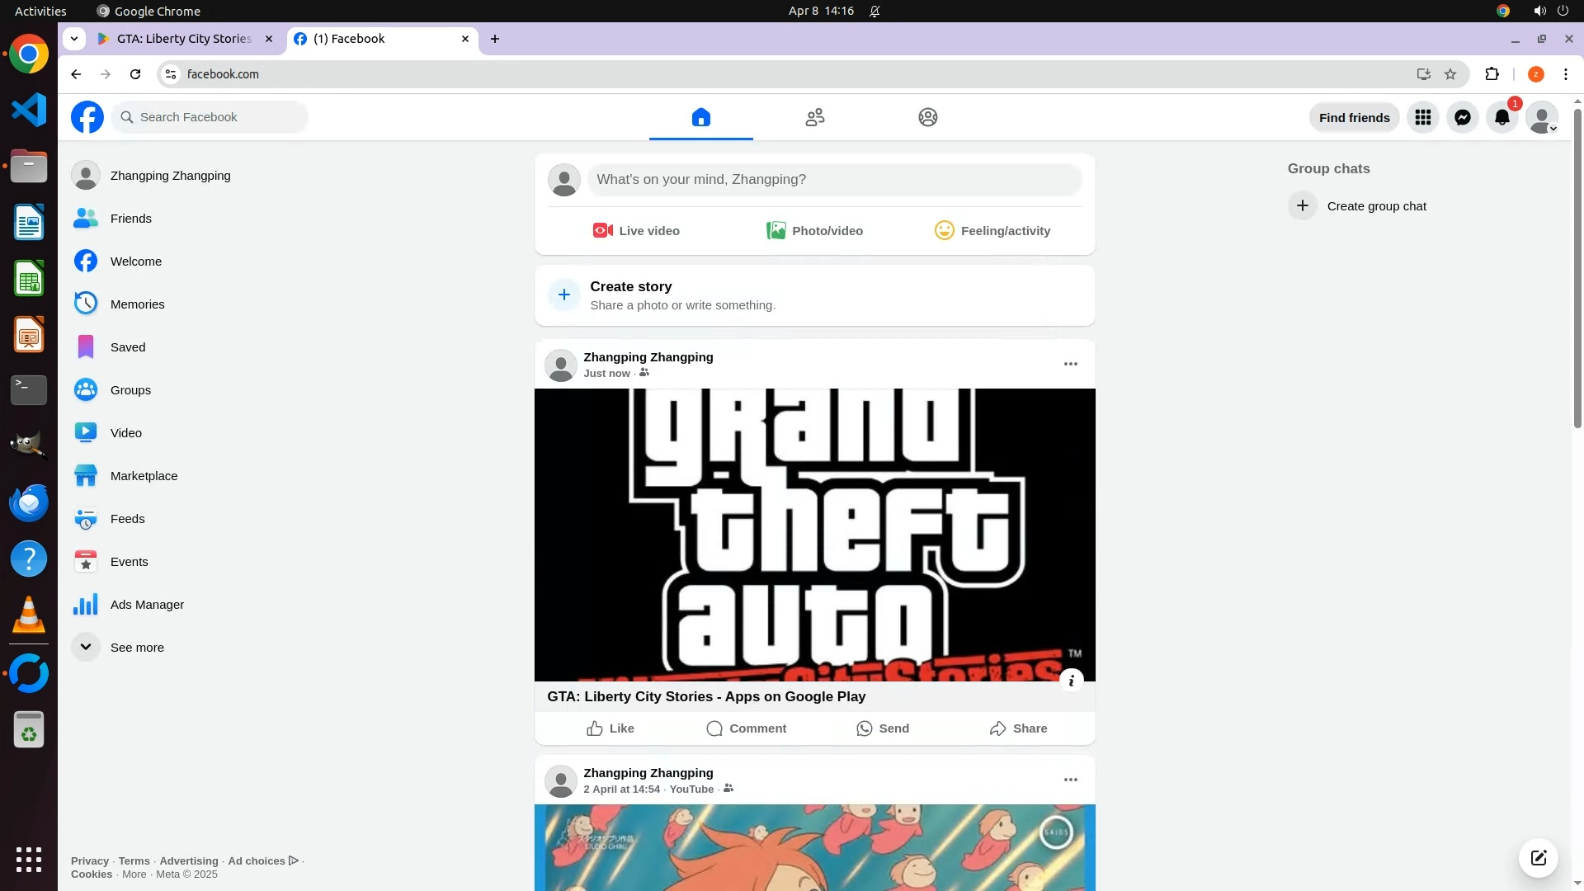Open notifications bell icon

point(1501,117)
